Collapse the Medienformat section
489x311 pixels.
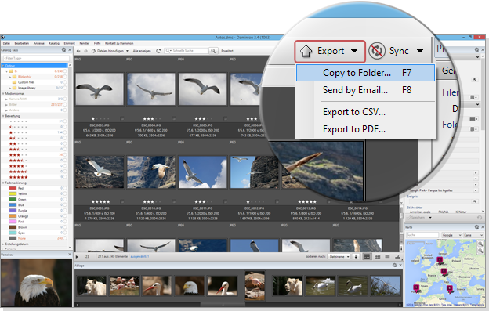3,93
